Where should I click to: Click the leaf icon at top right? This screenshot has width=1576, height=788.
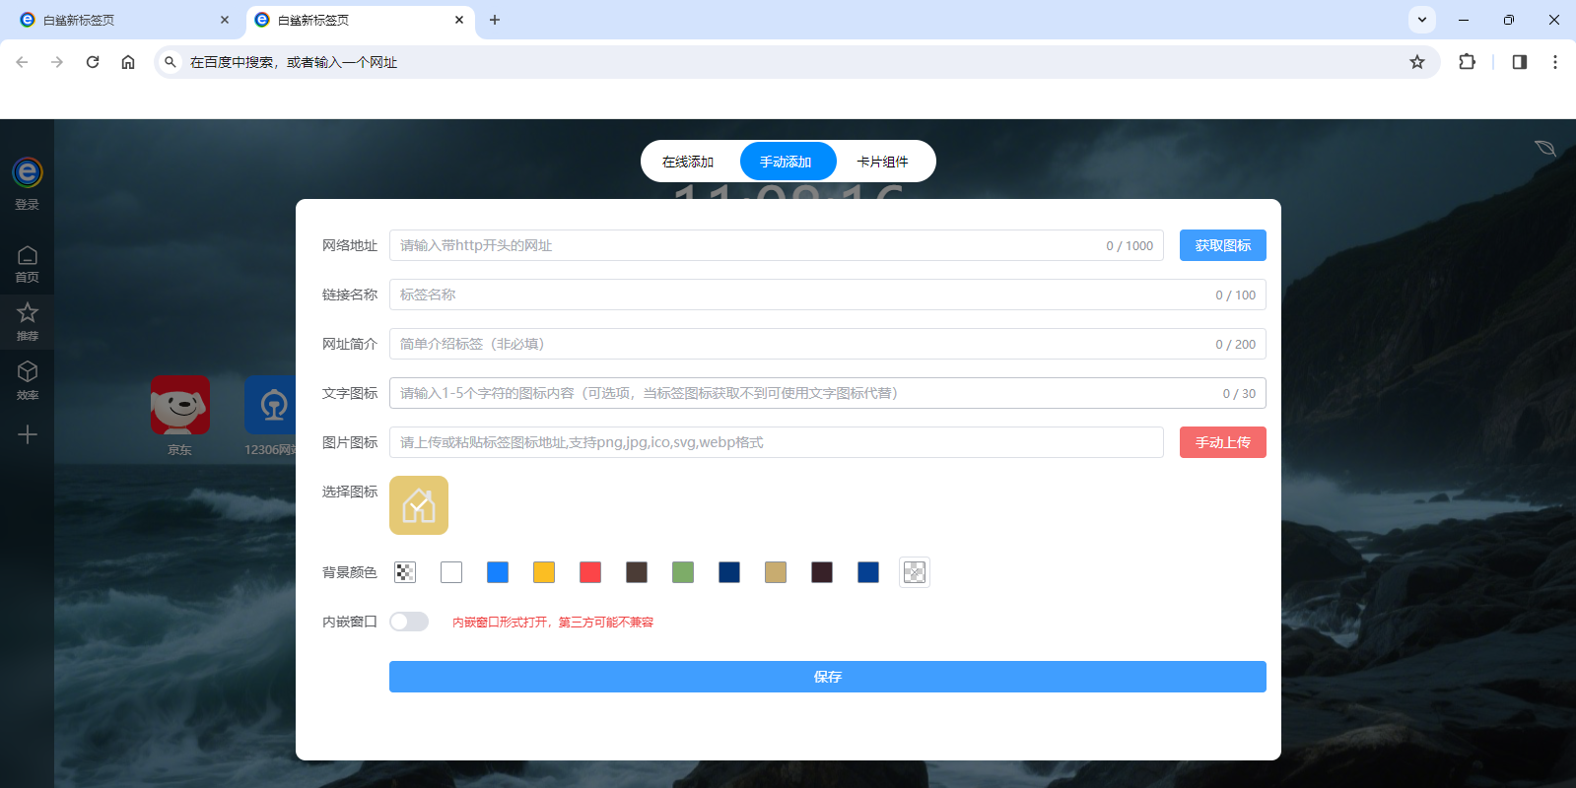pyautogui.click(x=1544, y=148)
